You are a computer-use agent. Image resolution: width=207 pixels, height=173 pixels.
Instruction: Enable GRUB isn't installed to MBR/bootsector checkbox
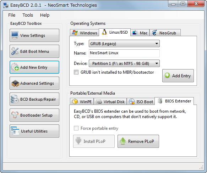76,72
